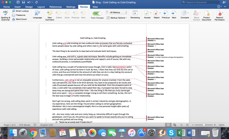Image resolution: width=229 pixels, height=139 pixels.
Task: Open the Layout tab
Action: [x=41, y=7]
